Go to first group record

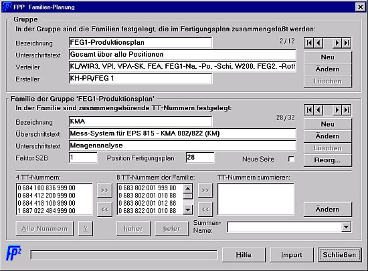[309, 43]
